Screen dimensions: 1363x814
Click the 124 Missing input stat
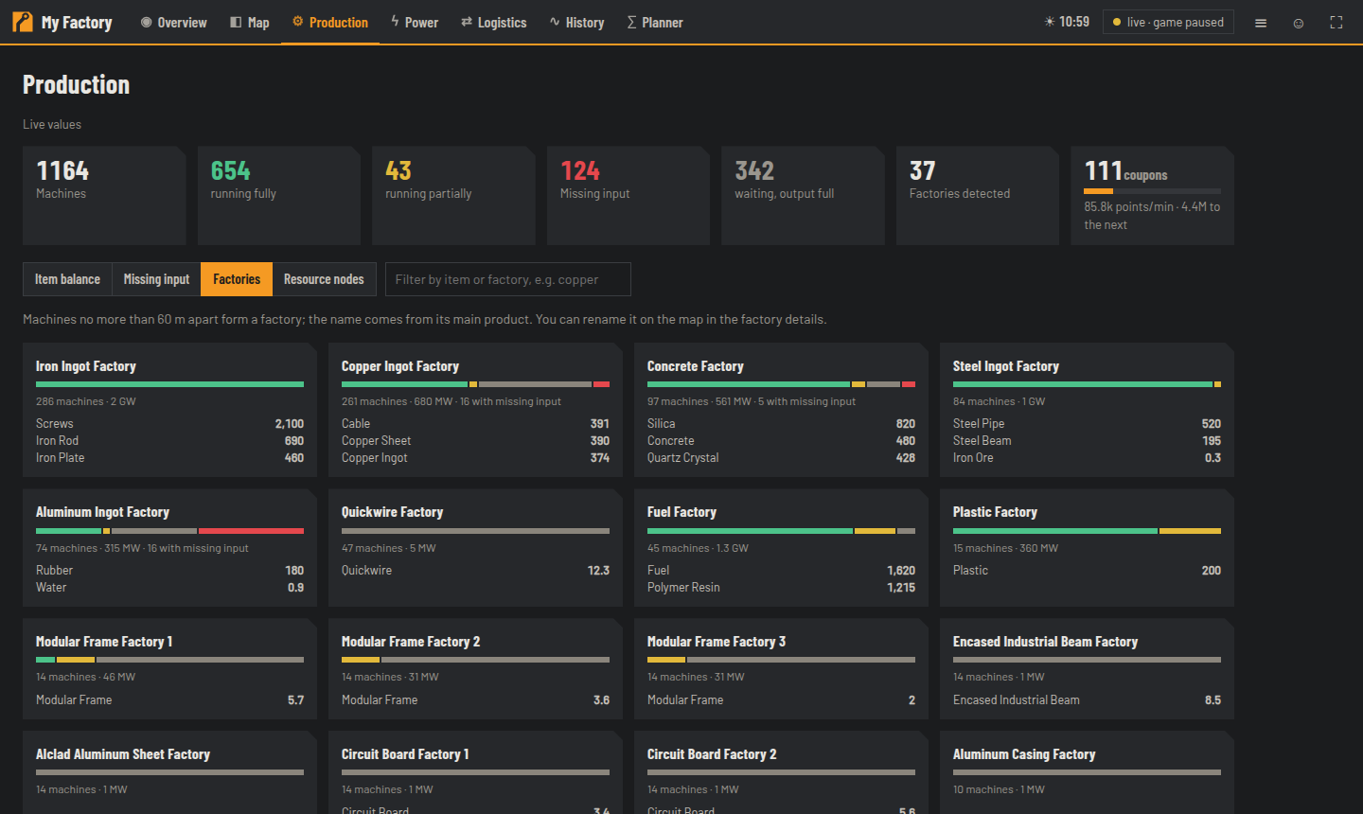pos(628,195)
